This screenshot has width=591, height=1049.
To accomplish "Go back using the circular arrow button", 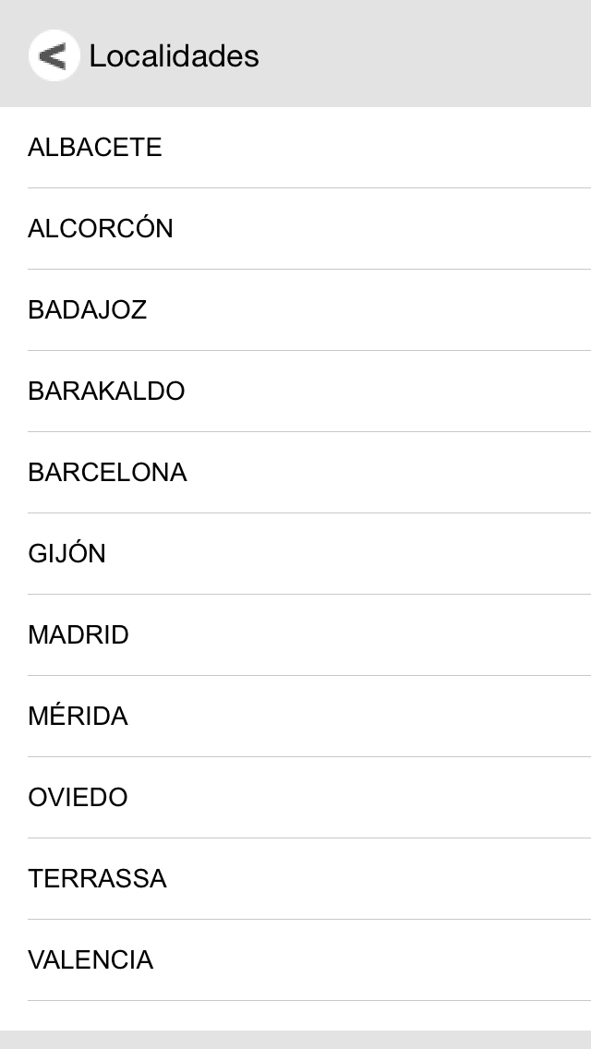I will point(54,56).
